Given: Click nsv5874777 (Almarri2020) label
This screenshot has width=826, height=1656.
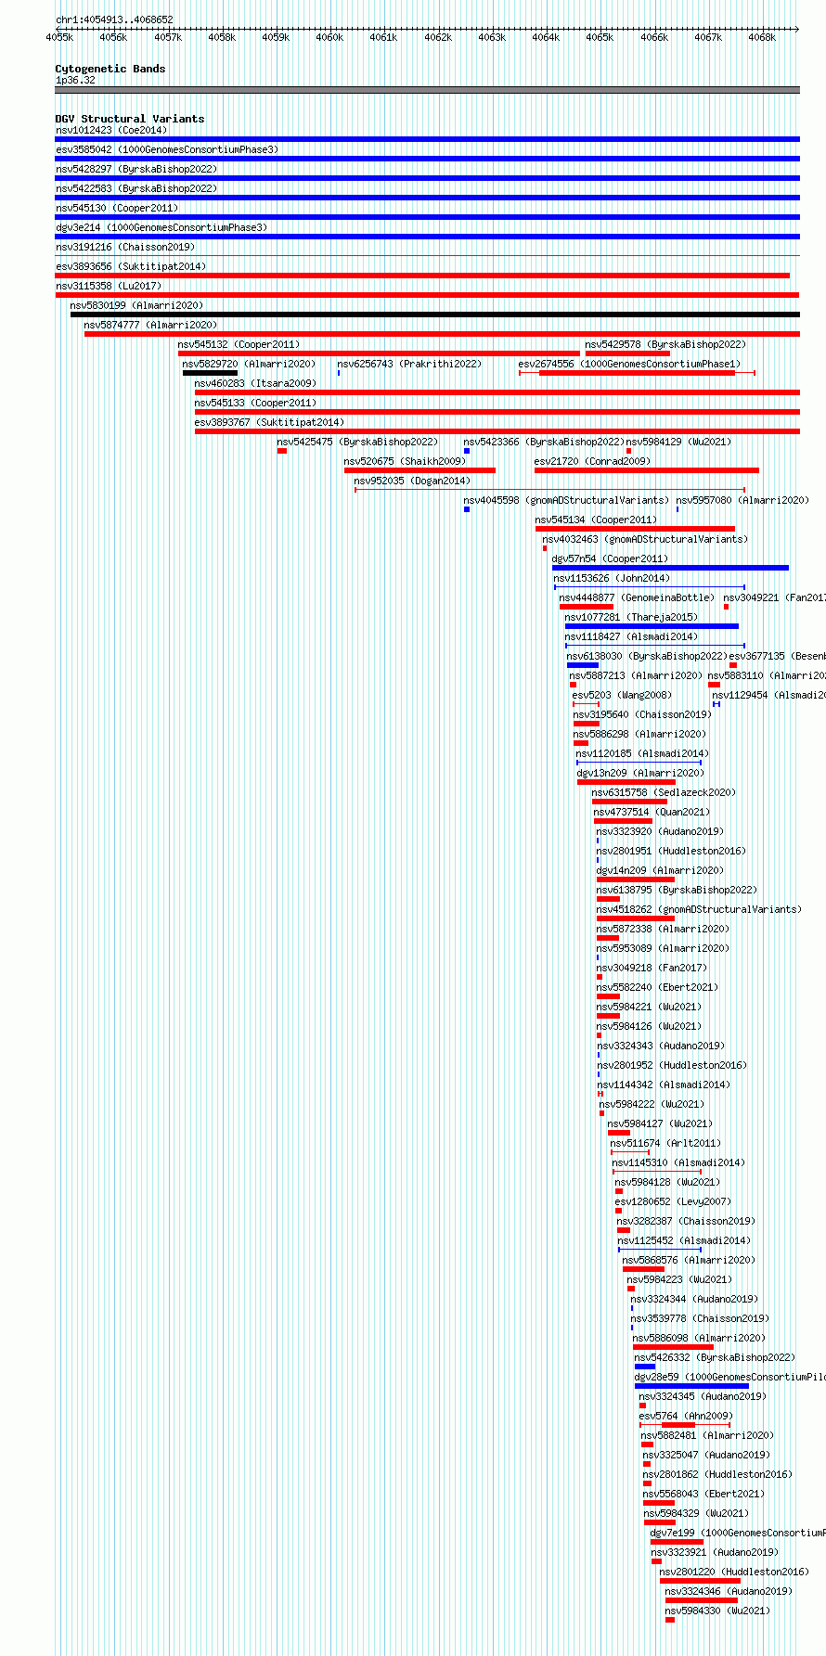Looking at the screenshot, I should pos(150,325).
